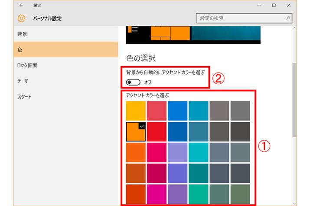Pick the lavender purple accent swatch
The height and width of the screenshot is (206, 310).
click(178, 152)
